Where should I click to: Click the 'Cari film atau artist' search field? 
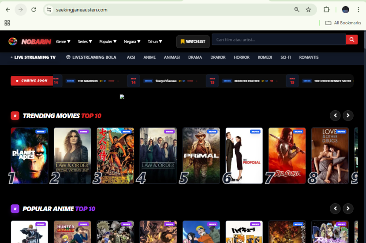click(279, 40)
